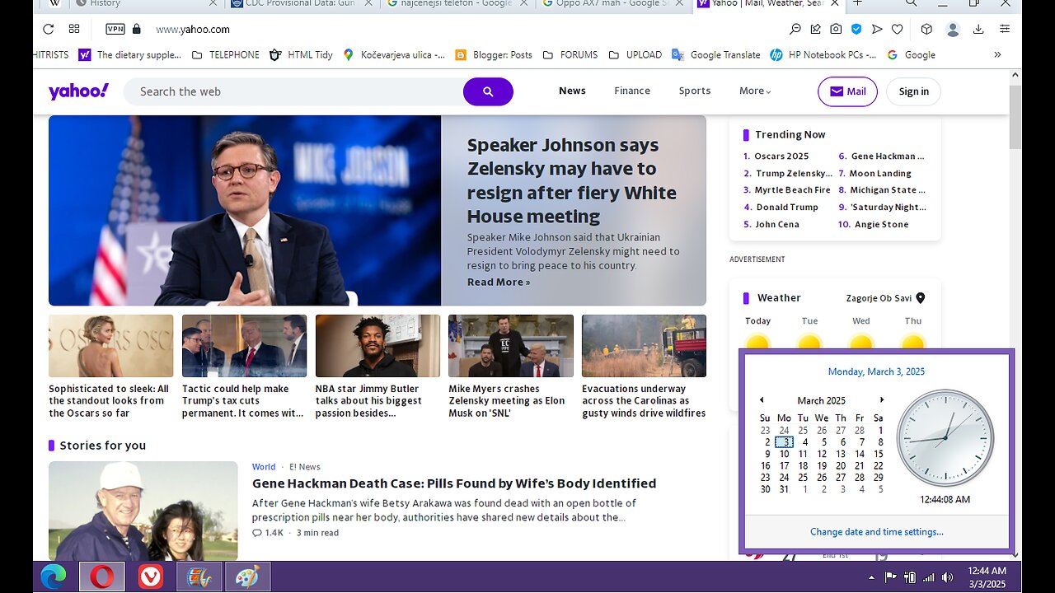Open Gene Hackman Death Case headline

(454, 483)
